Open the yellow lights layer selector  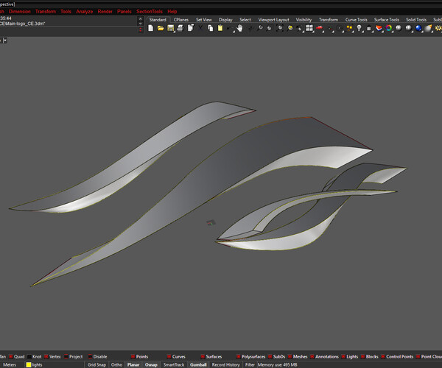pos(33,364)
